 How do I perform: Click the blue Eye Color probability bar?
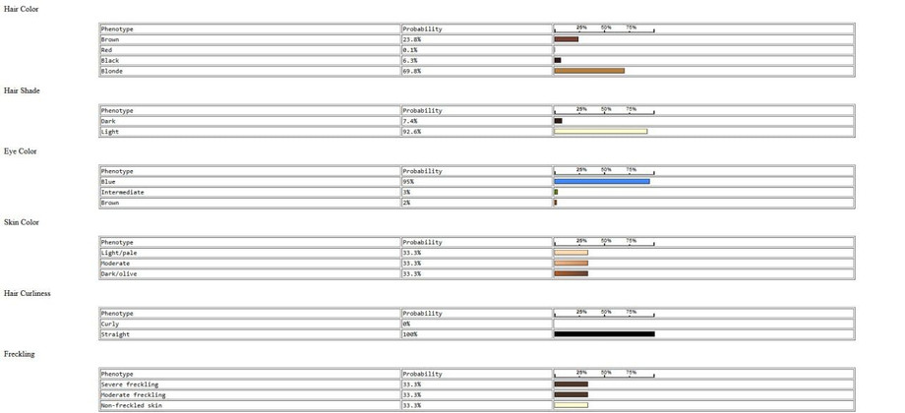click(601, 182)
